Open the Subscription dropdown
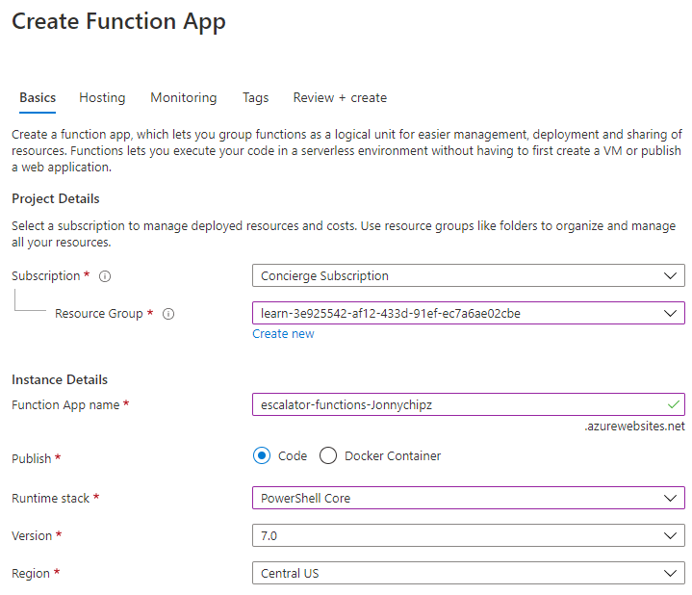 (468, 276)
